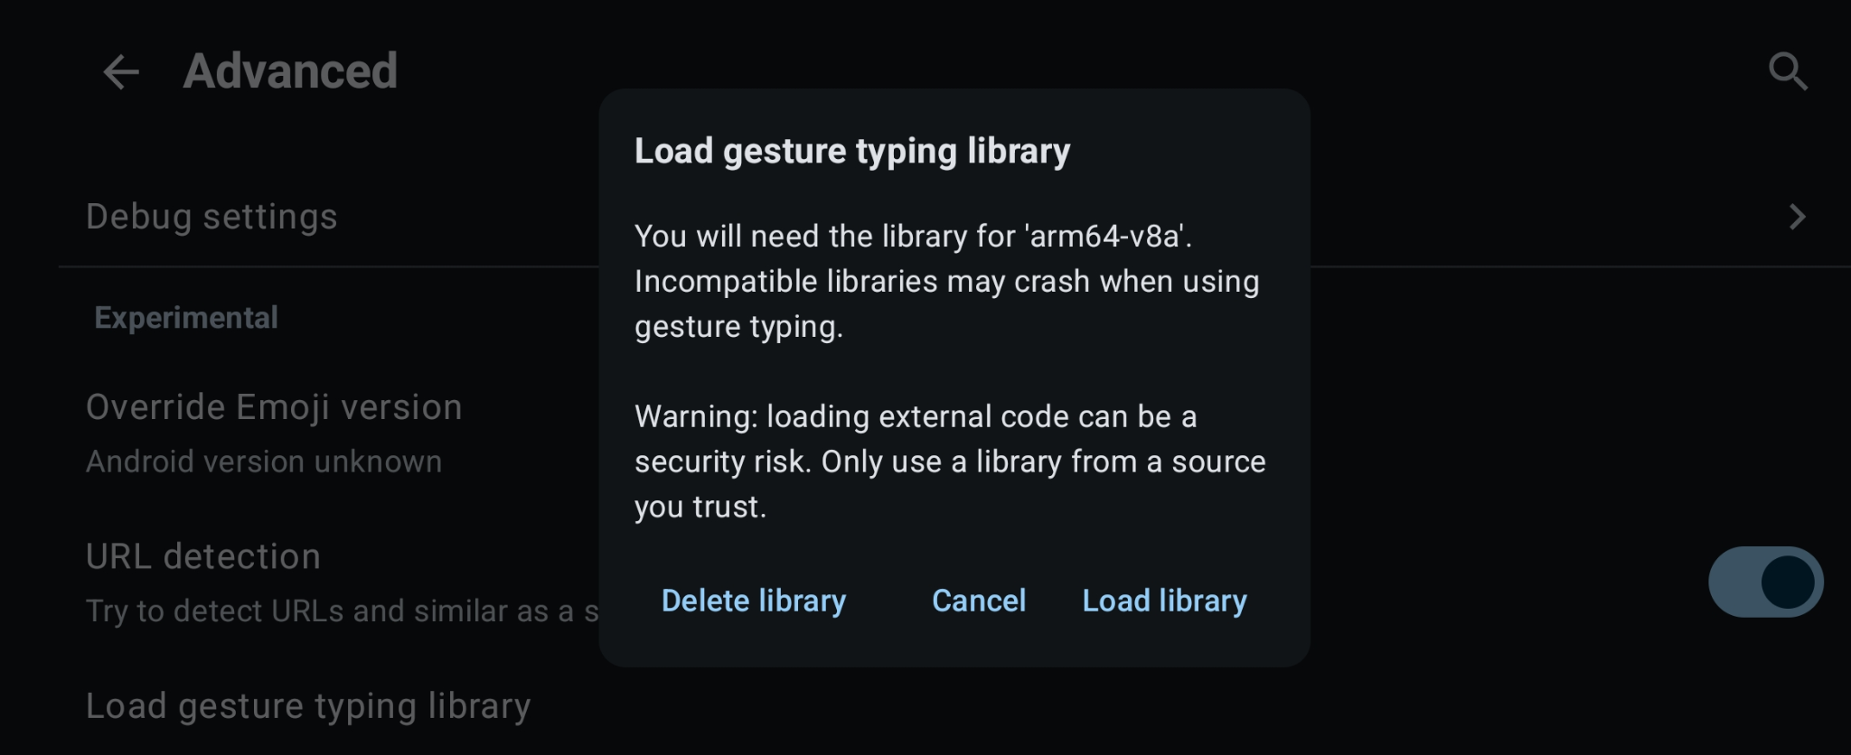
Task: Open the Advanced settings title area
Action: (289, 70)
